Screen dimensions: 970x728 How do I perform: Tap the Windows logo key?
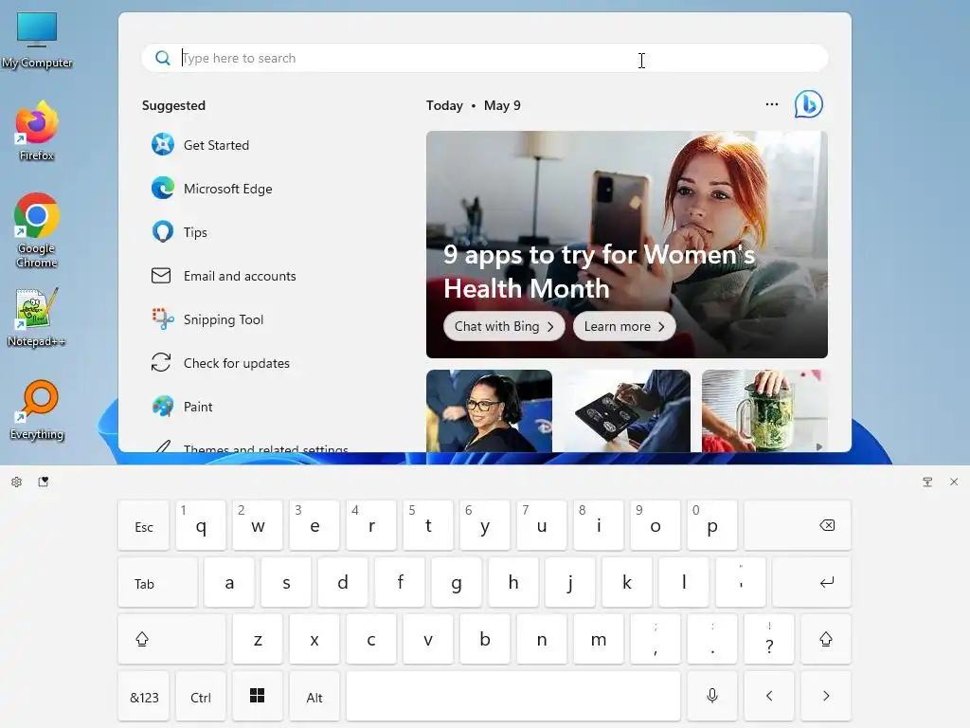point(258,696)
